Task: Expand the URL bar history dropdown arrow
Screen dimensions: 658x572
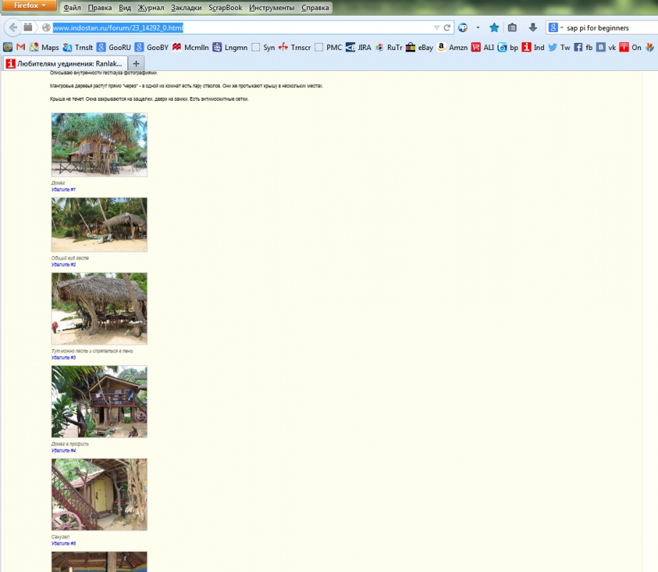Action: point(437,28)
